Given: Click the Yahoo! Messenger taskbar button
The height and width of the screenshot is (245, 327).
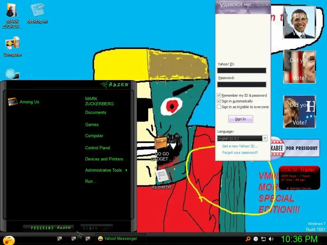Looking at the screenshot, I should 120,239.
